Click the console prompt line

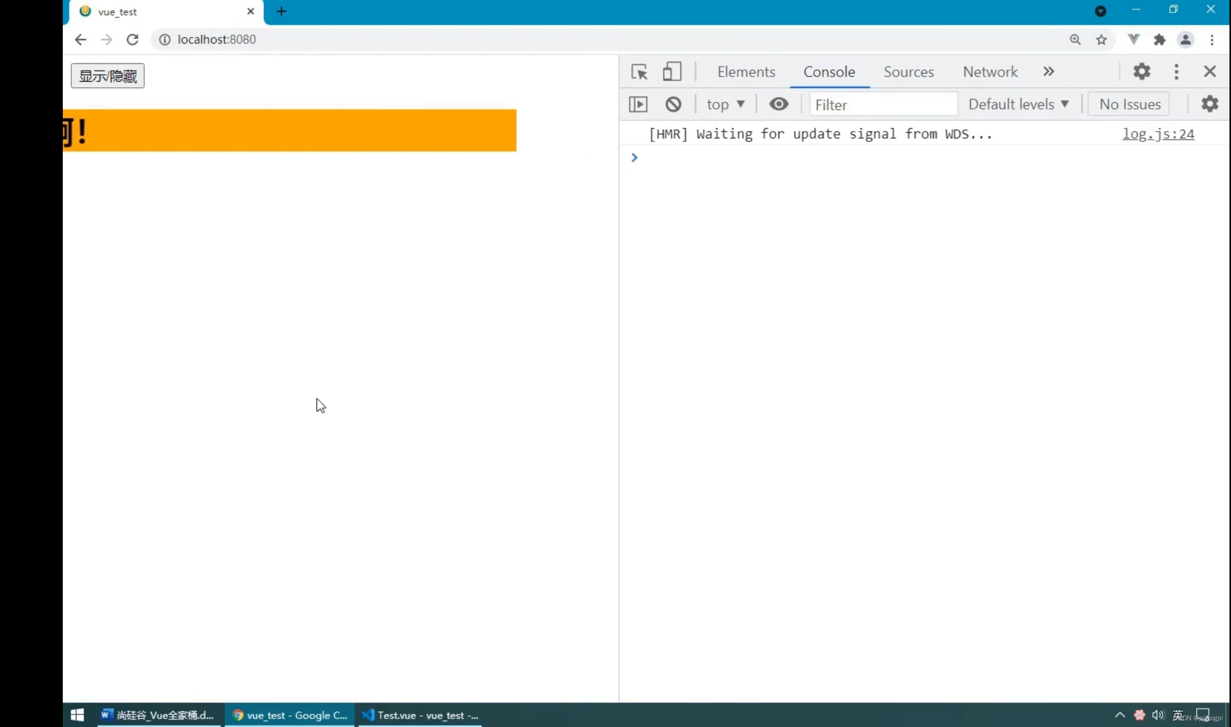click(x=925, y=158)
